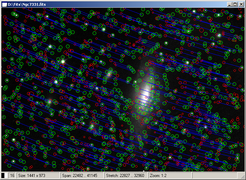The width and height of the screenshot is (246, 180).
Task: Click the resize grip in bottom-right corner
Action: (243, 177)
